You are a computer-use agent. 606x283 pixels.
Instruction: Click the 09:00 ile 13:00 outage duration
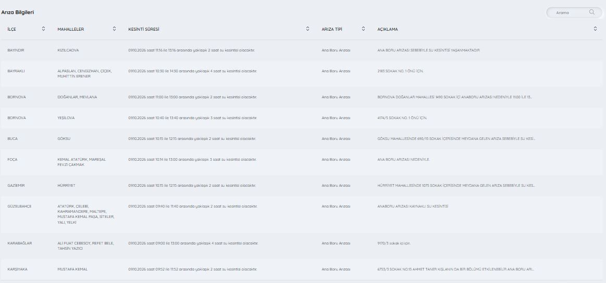coord(193,243)
